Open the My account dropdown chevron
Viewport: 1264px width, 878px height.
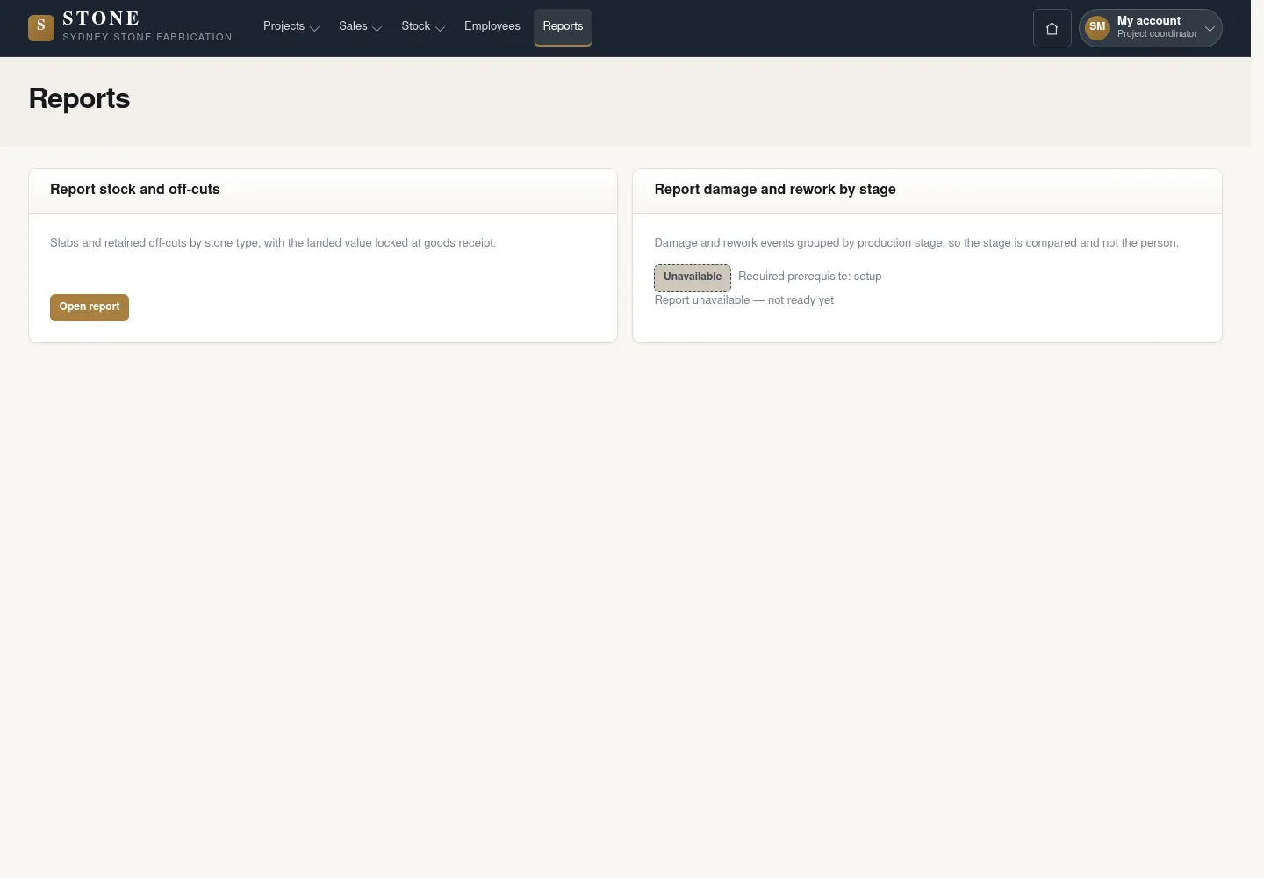click(x=1210, y=28)
